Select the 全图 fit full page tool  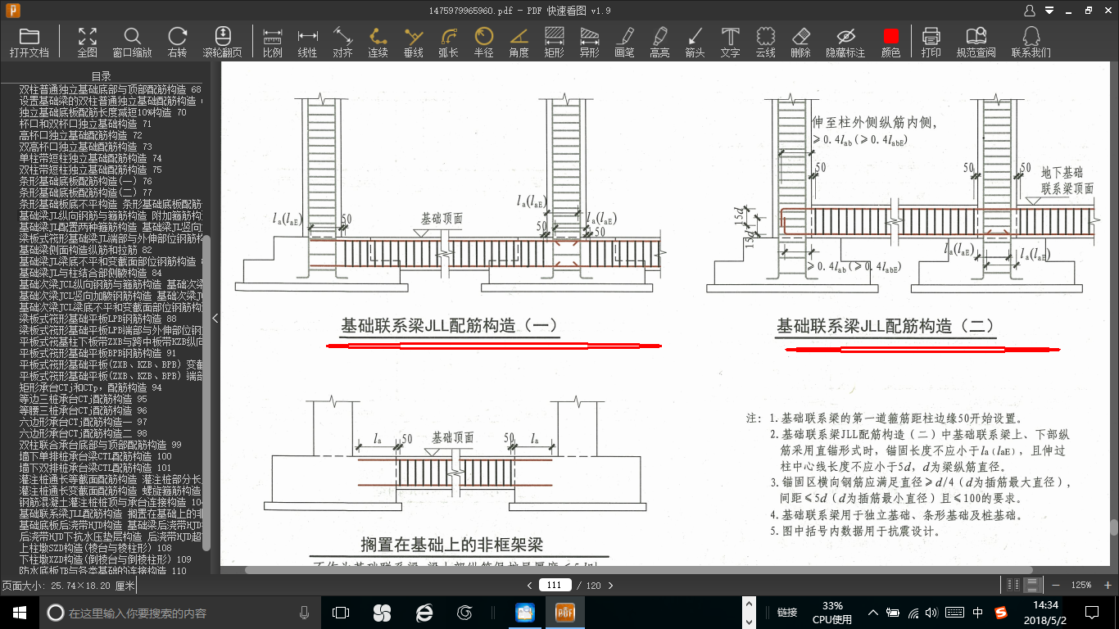88,42
